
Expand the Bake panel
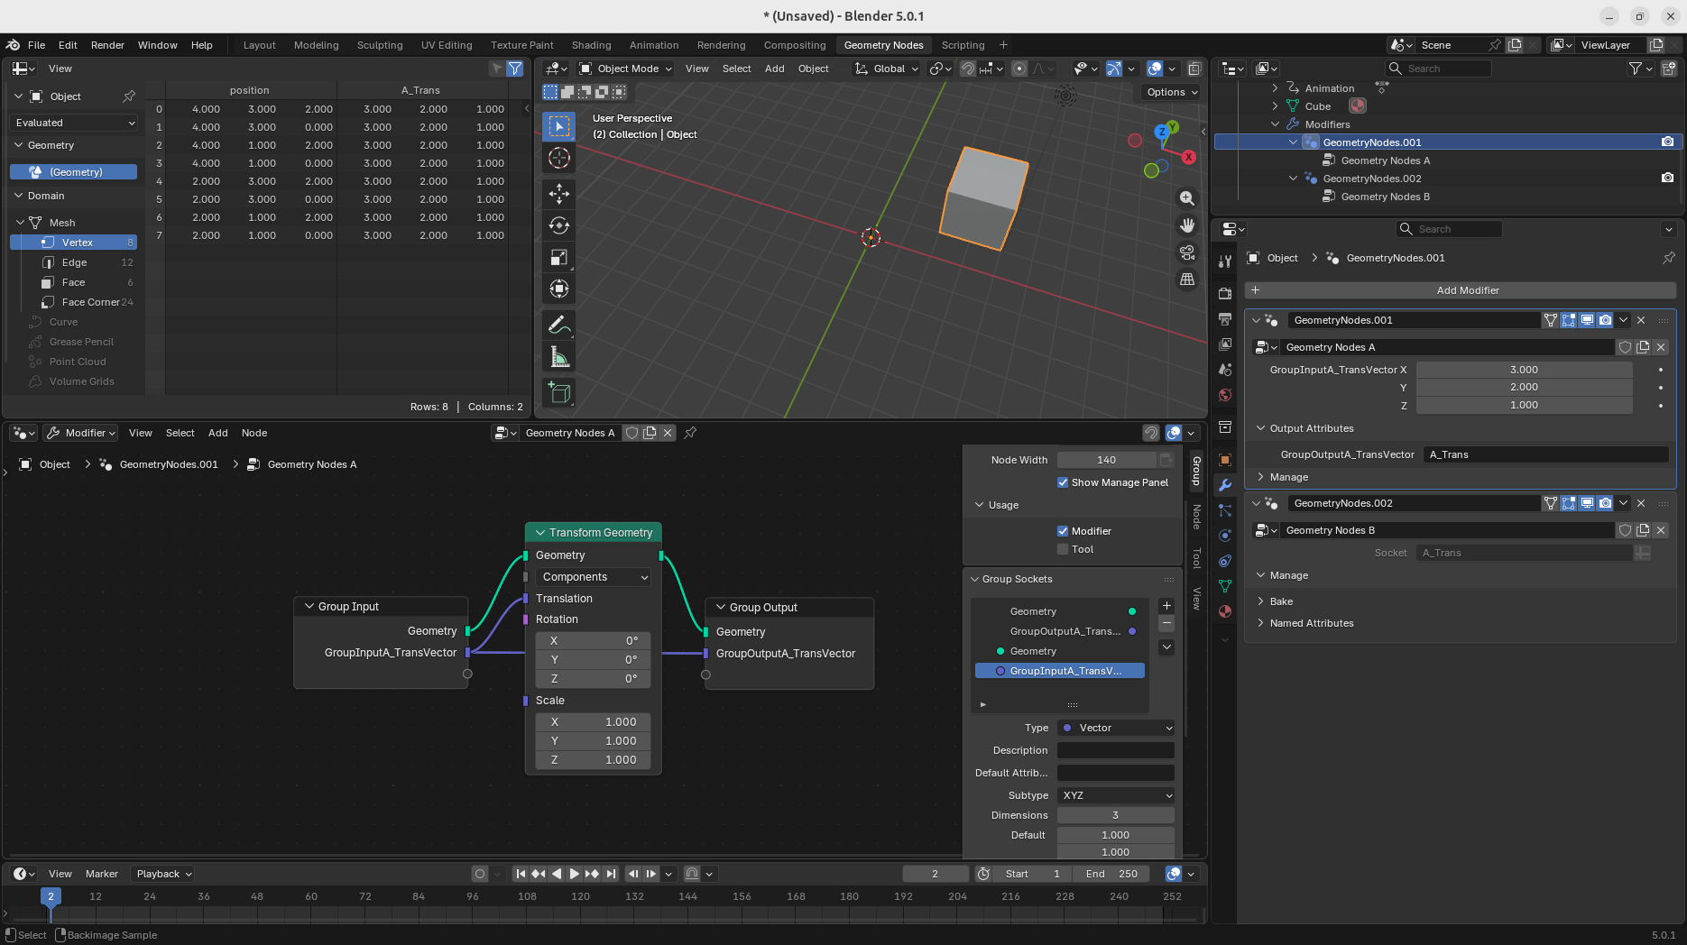(1281, 601)
